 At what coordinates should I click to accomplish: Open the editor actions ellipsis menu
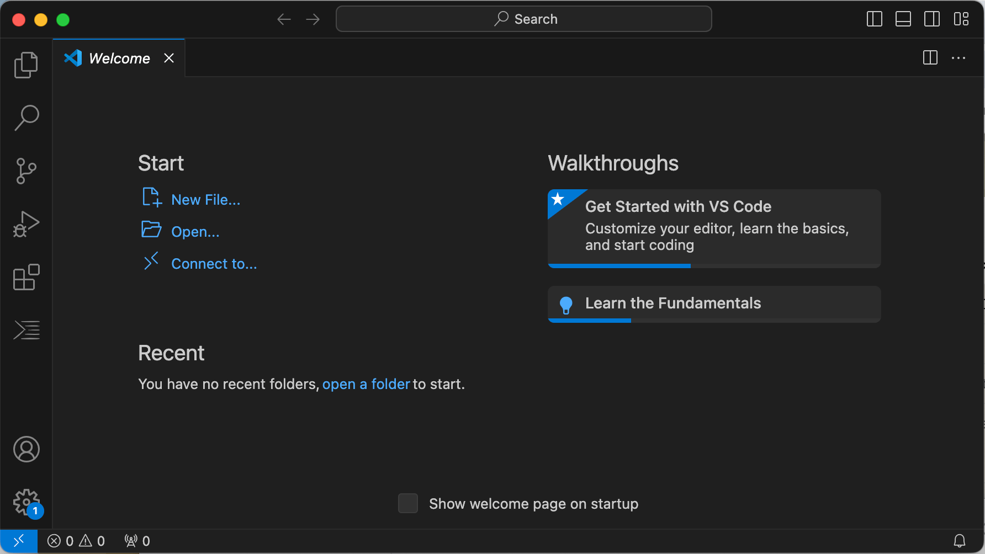[958, 58]
